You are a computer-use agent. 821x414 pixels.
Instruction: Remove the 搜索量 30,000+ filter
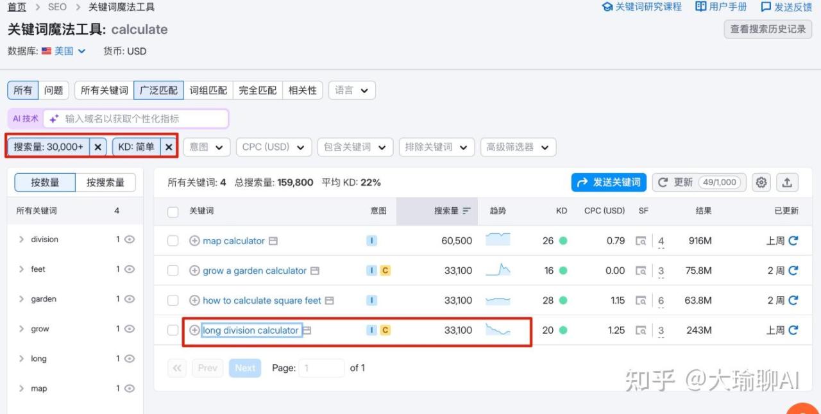[97, 147]
